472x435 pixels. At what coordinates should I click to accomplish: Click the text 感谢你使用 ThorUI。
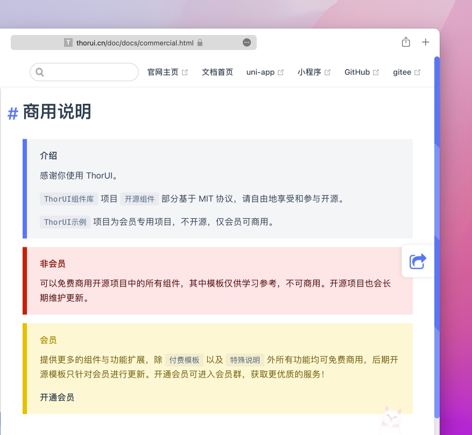[79, 176]
